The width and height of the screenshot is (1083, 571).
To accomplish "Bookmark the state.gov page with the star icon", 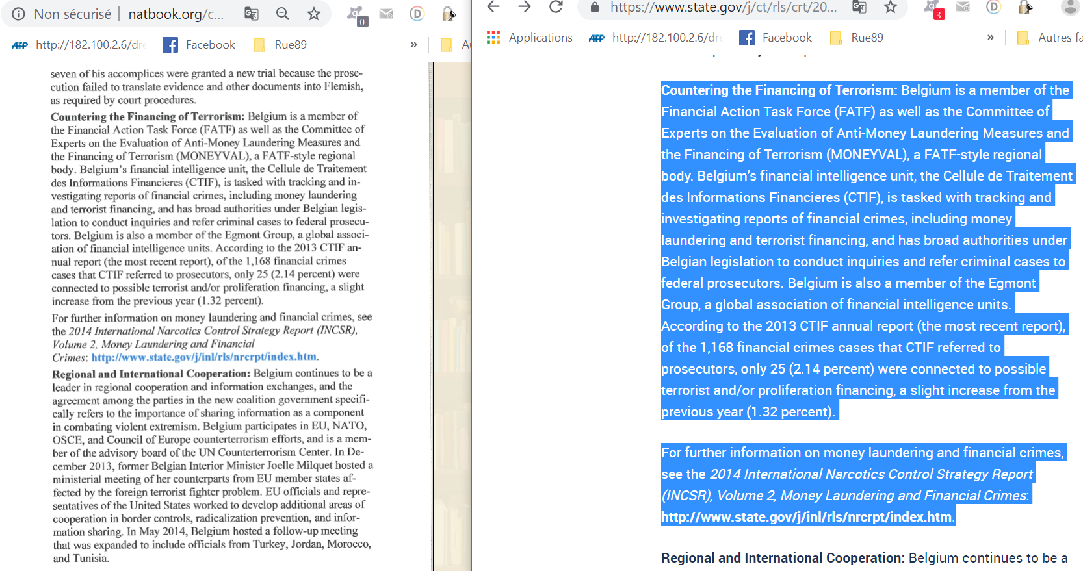I will pos(891,7).
